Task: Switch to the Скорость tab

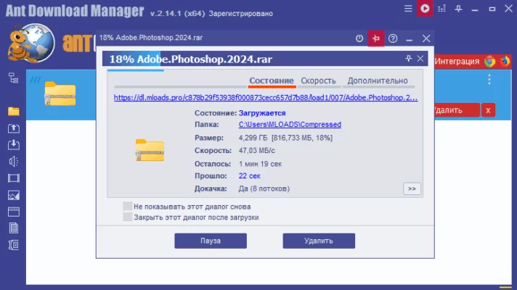Action: [319, 80]
